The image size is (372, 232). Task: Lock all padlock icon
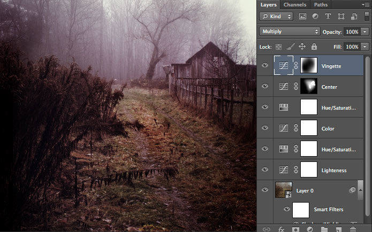[x=314, y=47]
